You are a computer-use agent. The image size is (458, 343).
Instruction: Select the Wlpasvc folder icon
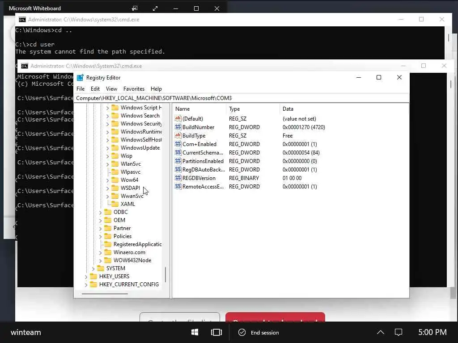click(115, 172)
